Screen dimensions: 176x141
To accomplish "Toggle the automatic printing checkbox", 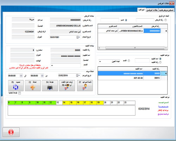I will point(20,93).
